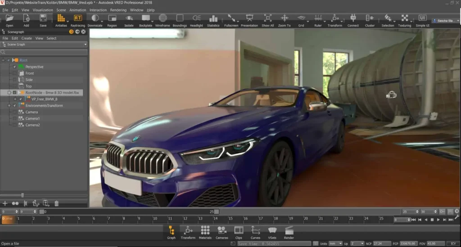
Task: Open the Animation menu
Action: [77, 10]
